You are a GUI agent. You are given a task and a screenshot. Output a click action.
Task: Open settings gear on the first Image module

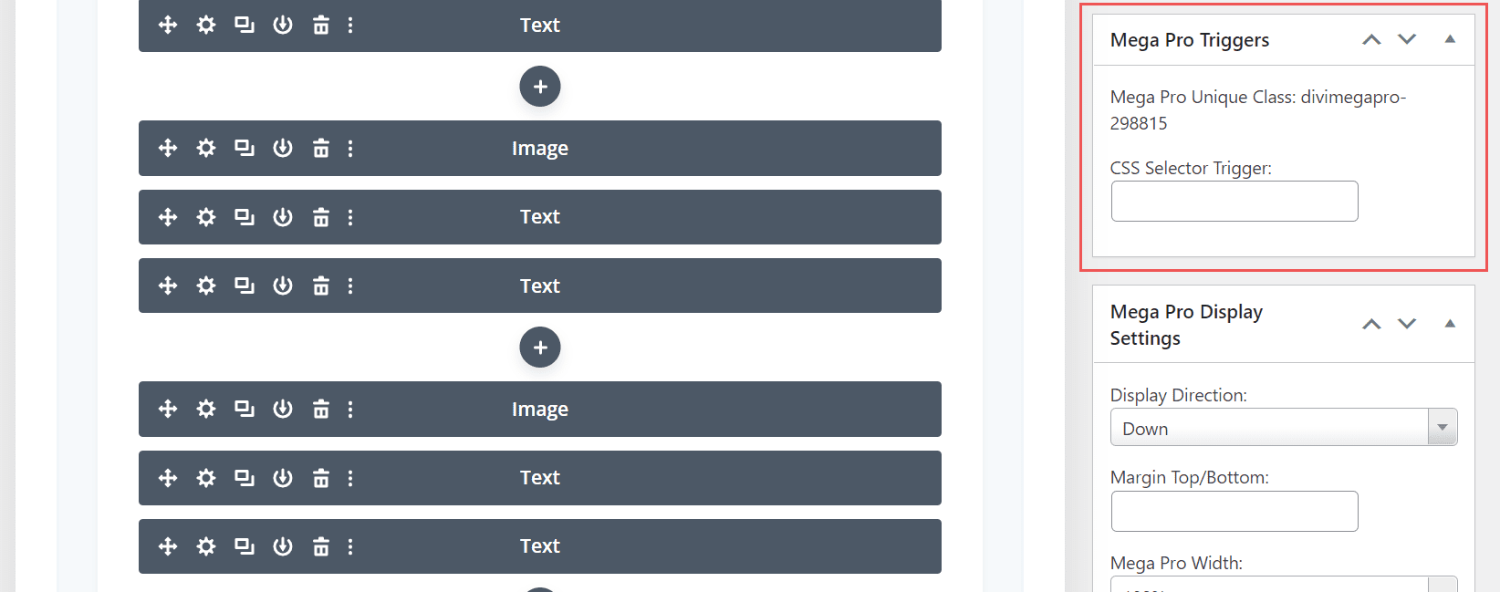click(x=205, y=148)
